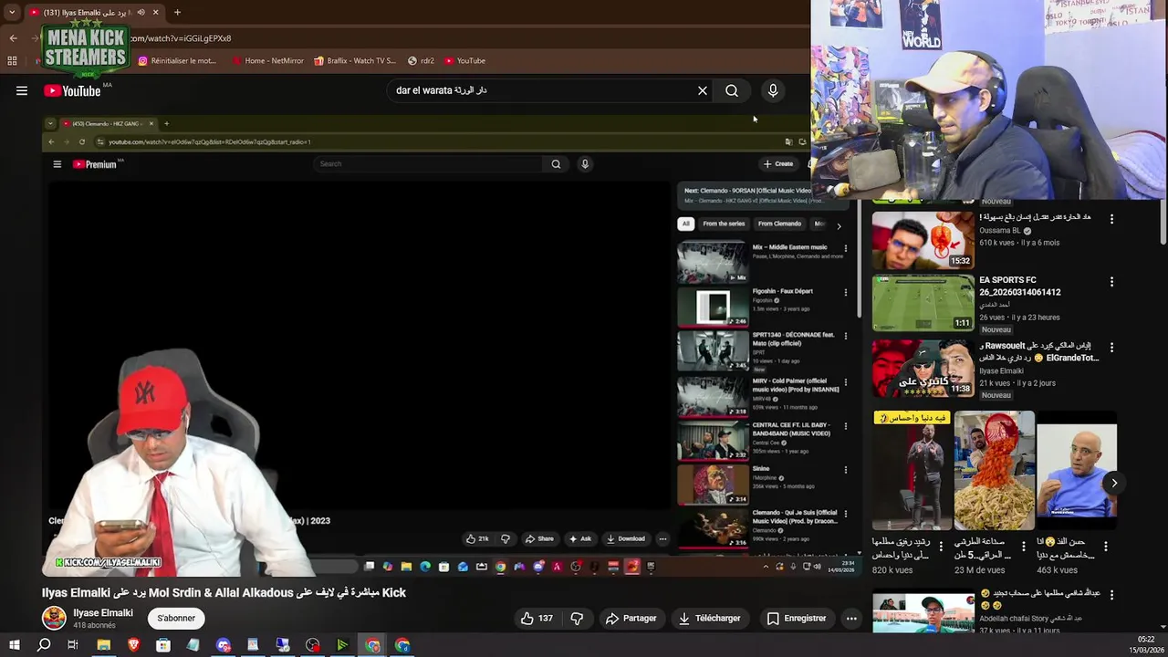Open the Oussama BL 15:32 video thumbnail
The image size is (1168, 657).
click(923, 240)
